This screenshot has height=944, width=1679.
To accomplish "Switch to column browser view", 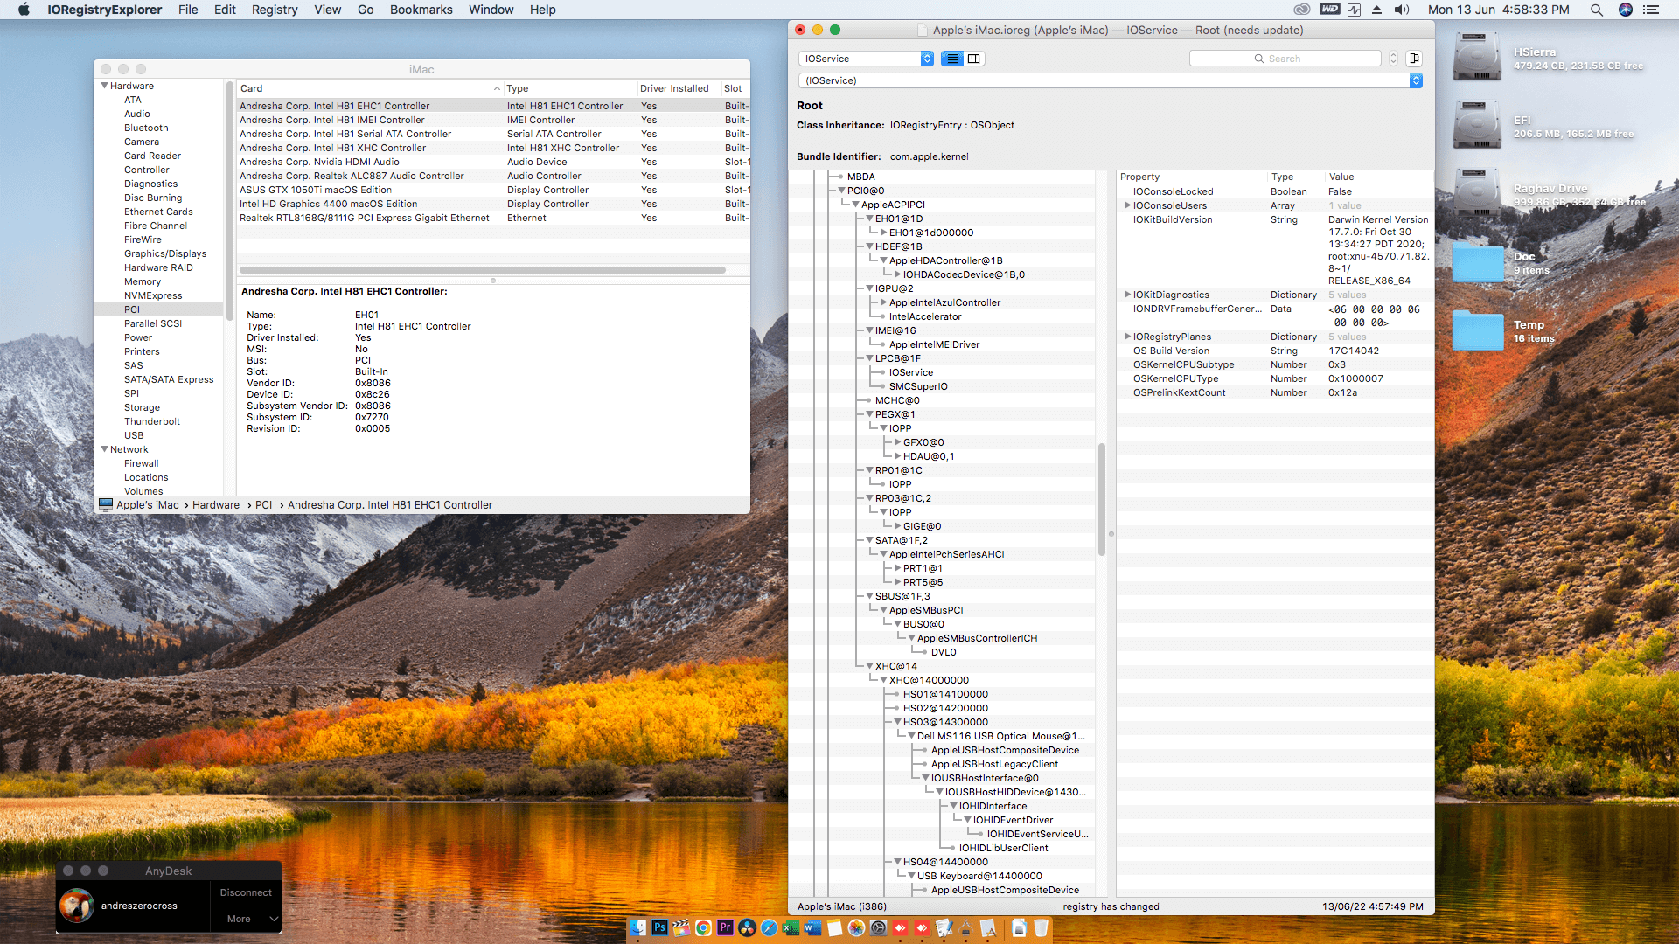I will (x=974, y=59).
